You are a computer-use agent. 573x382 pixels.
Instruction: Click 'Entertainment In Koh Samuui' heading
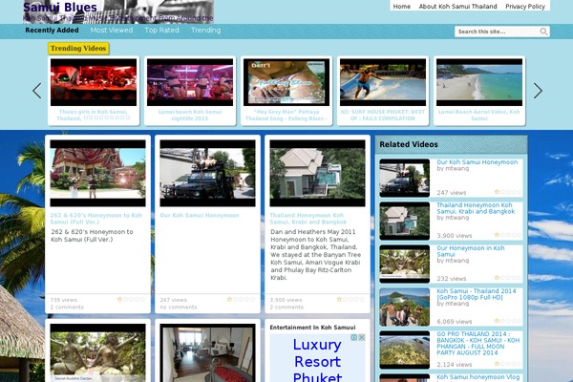coord(312,328)
